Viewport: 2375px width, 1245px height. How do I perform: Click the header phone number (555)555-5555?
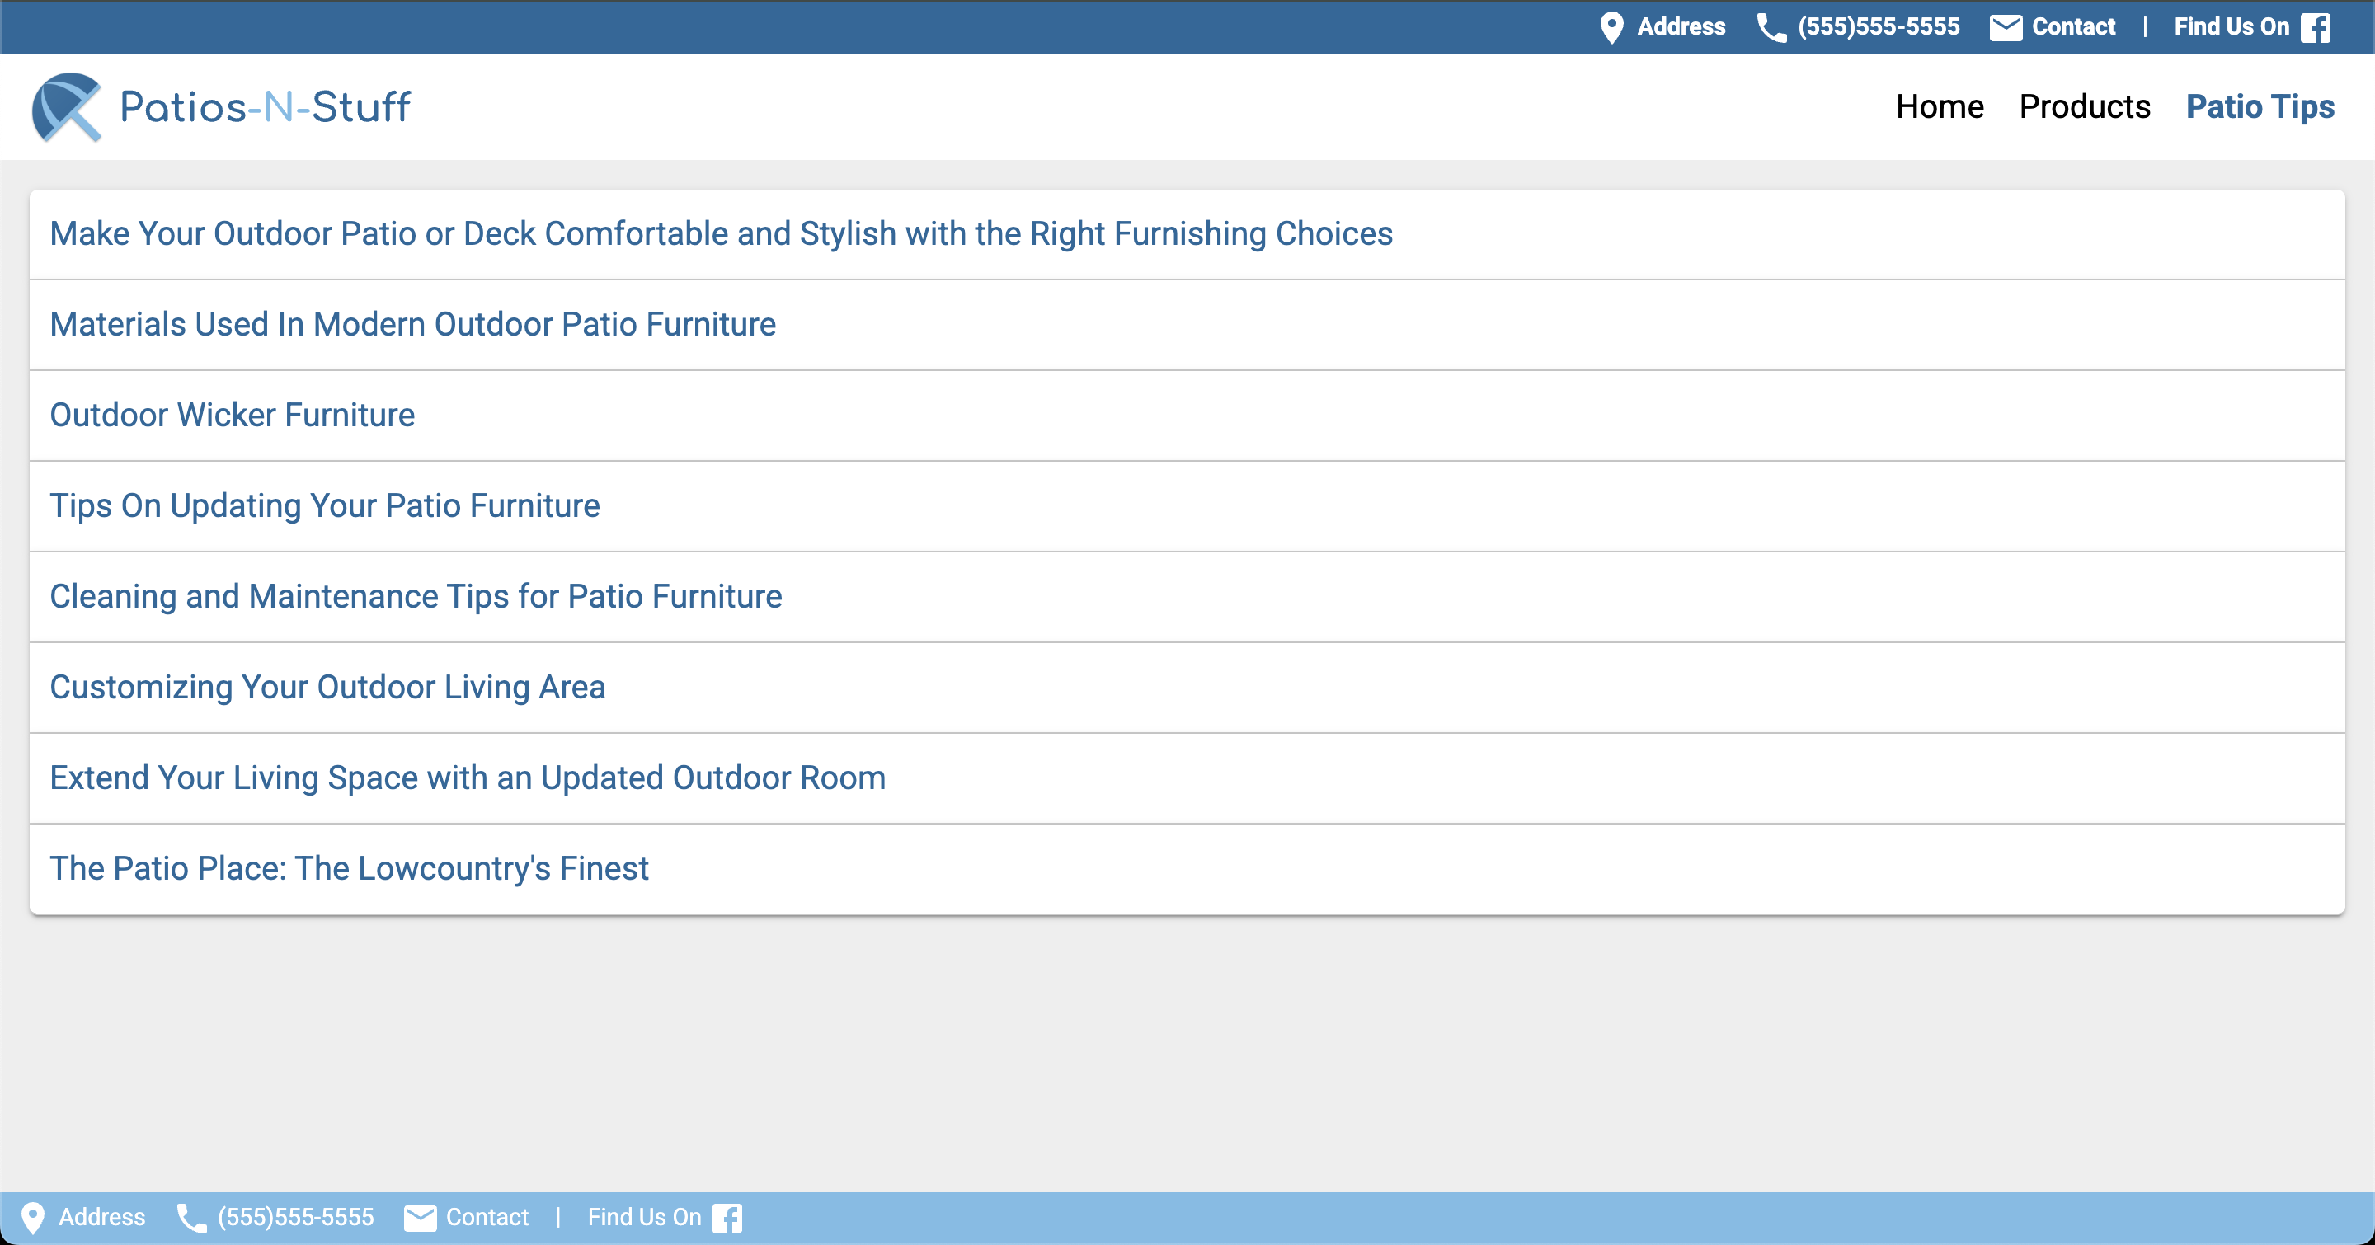tap(1878, 26)
